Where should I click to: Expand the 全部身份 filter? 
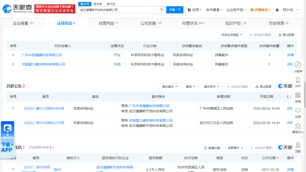(236, 148)
